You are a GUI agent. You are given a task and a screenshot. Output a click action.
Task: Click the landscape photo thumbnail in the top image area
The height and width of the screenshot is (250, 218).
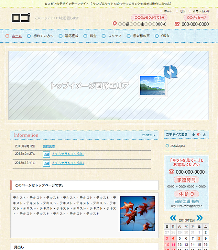coord(153,86)
